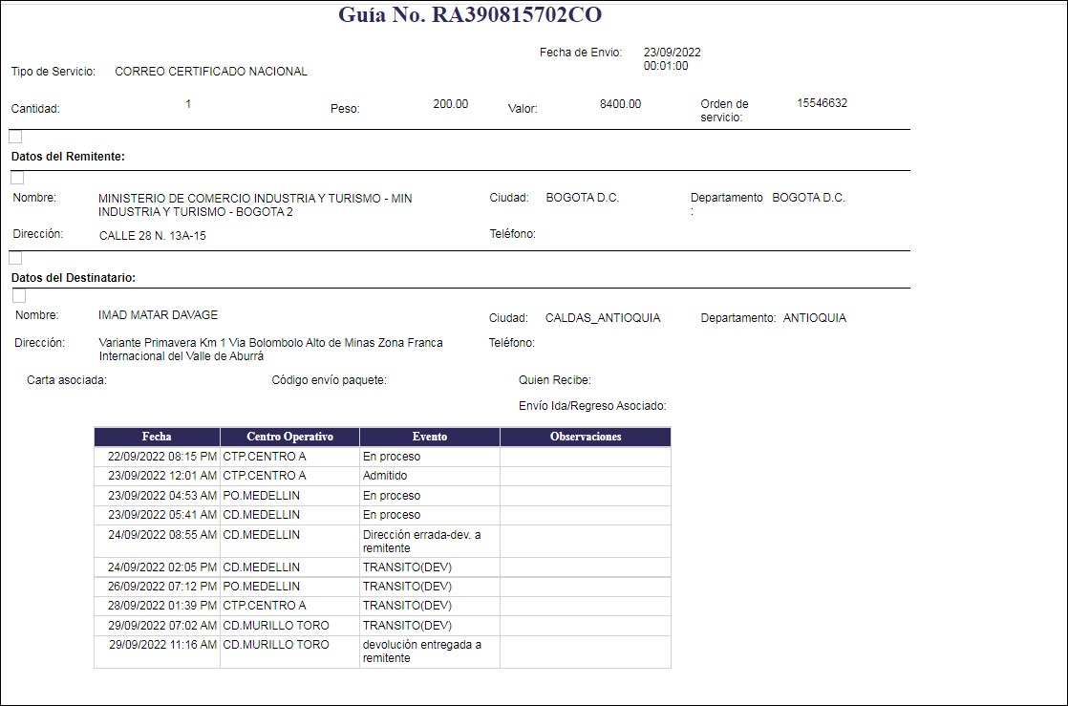This screenshot has width=1068, height=706.
Task: Click the order number 15546632
Action: [x=822, y=103]
